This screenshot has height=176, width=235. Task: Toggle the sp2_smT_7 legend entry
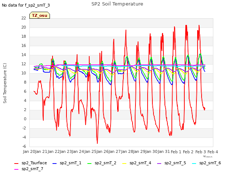(x=29, y=169)
